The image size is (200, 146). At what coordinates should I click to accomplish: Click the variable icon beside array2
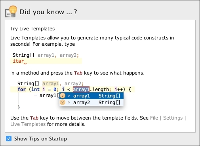click(63, 102)
